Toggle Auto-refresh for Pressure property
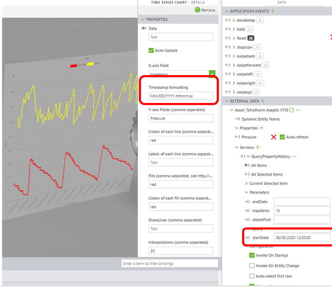The image size is (332, 287). (x=282, y=137)
